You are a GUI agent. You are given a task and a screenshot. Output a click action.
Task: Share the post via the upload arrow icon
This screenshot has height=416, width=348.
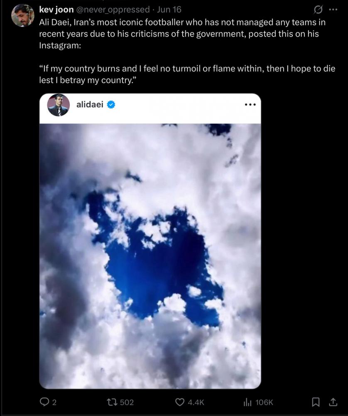coord(333,402)
